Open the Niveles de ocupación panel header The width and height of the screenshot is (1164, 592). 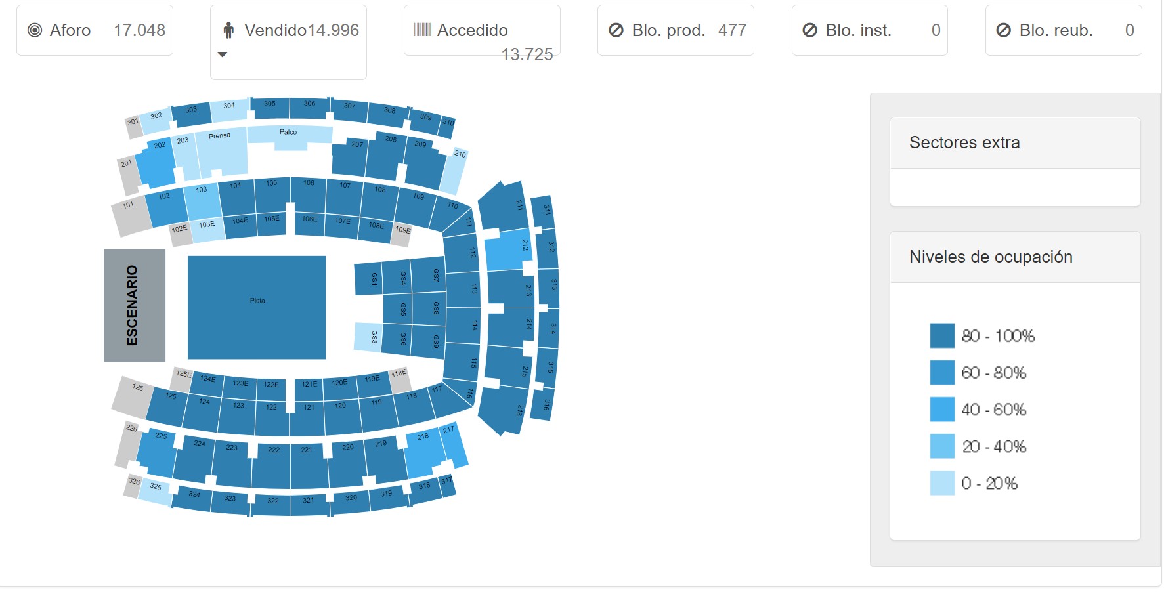pyautogui.click(x=1015, y=257)
